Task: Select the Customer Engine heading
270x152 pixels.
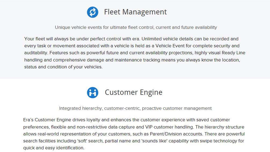Action: tap(133, 92)
